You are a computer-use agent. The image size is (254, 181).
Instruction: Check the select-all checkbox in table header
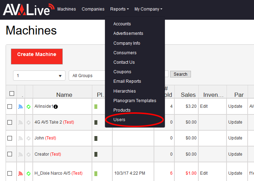click(12, 94)
